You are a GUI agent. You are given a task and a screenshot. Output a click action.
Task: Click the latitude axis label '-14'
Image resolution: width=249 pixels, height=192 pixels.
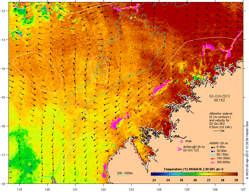click(3, 68)
